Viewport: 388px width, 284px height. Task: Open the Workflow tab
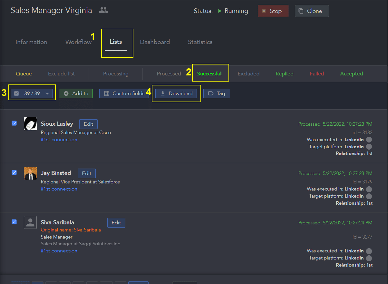click(78, 42)
